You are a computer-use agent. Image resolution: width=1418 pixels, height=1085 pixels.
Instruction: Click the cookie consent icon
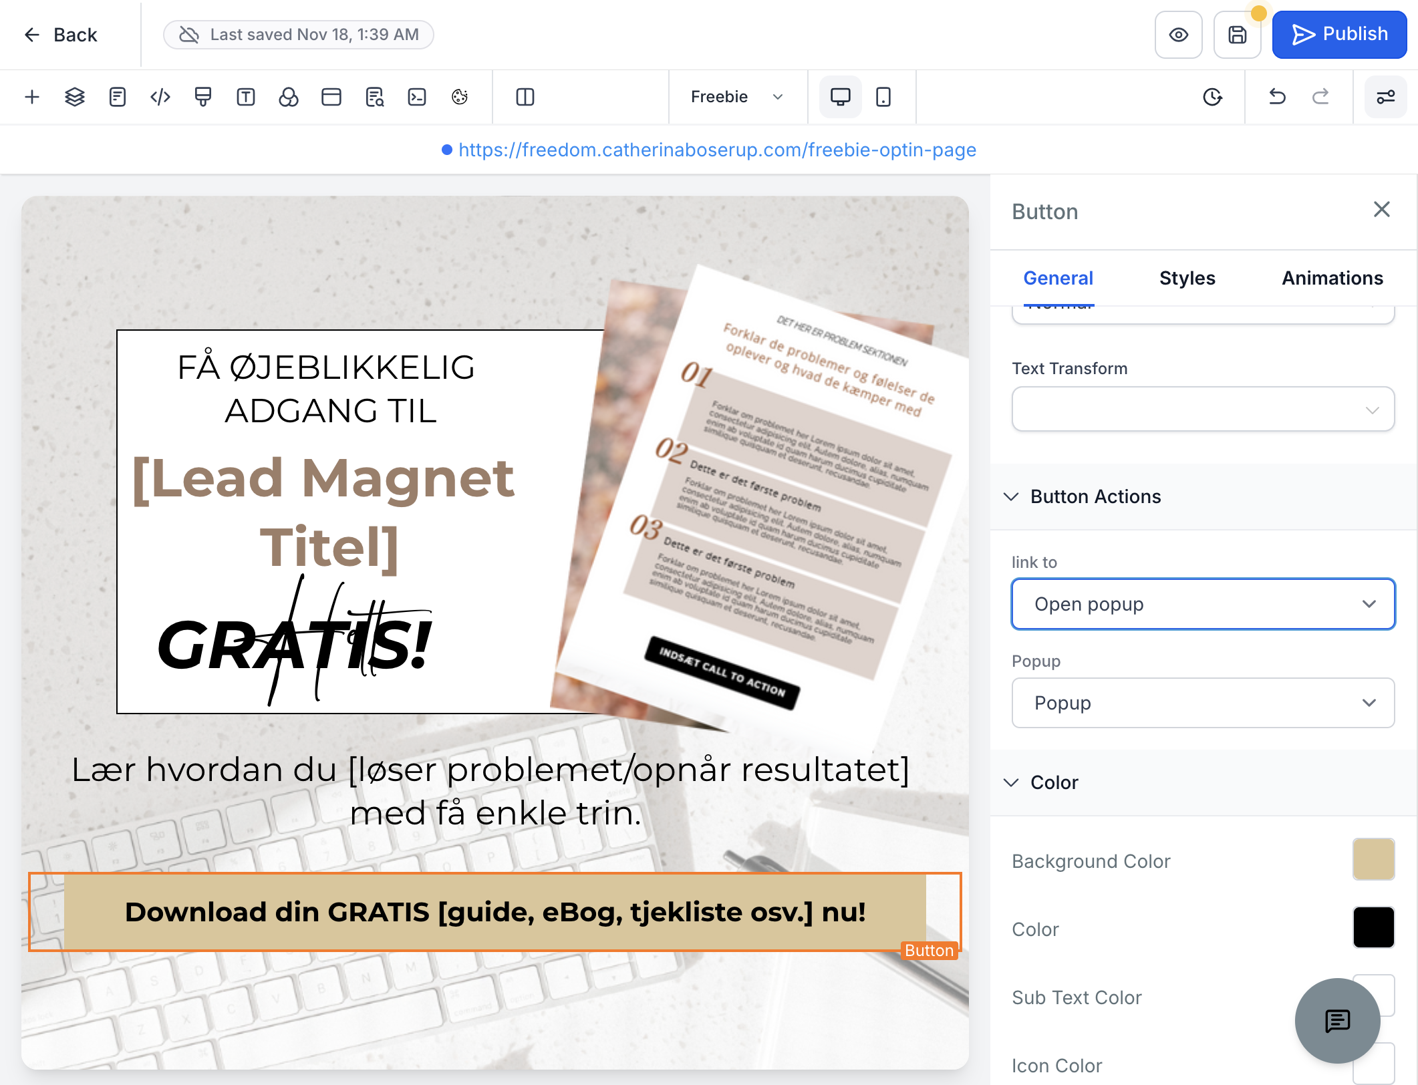click(460, 98)
